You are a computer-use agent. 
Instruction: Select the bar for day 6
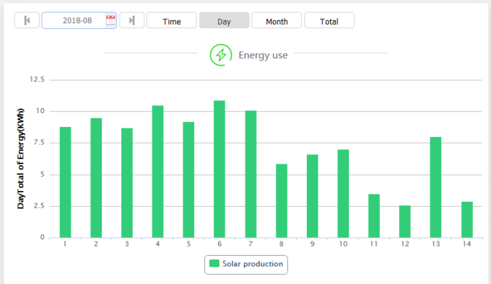point(220,169)
